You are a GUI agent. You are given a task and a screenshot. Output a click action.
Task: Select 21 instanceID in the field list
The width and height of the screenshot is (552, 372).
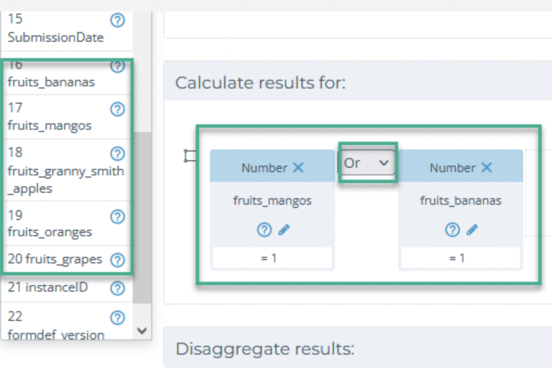67,288
